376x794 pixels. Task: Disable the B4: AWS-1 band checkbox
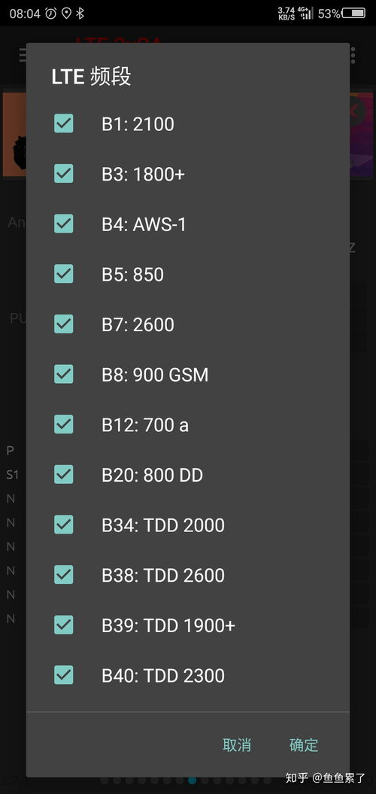[x=64, y=224]
